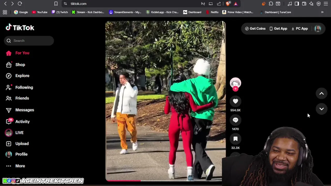Open the Twitch bookmark
Screen dimensions: 331x186
click(x=60, y=12)
